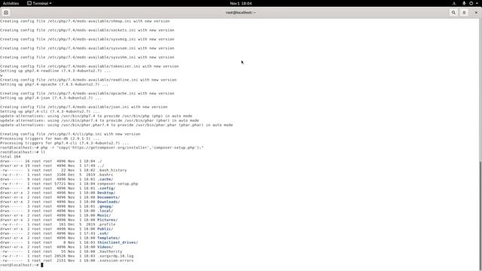The height and width of the screenshot is (271, 482).
Task: Click the last prompt with the cursor
Action: click(x=22, y=265)
